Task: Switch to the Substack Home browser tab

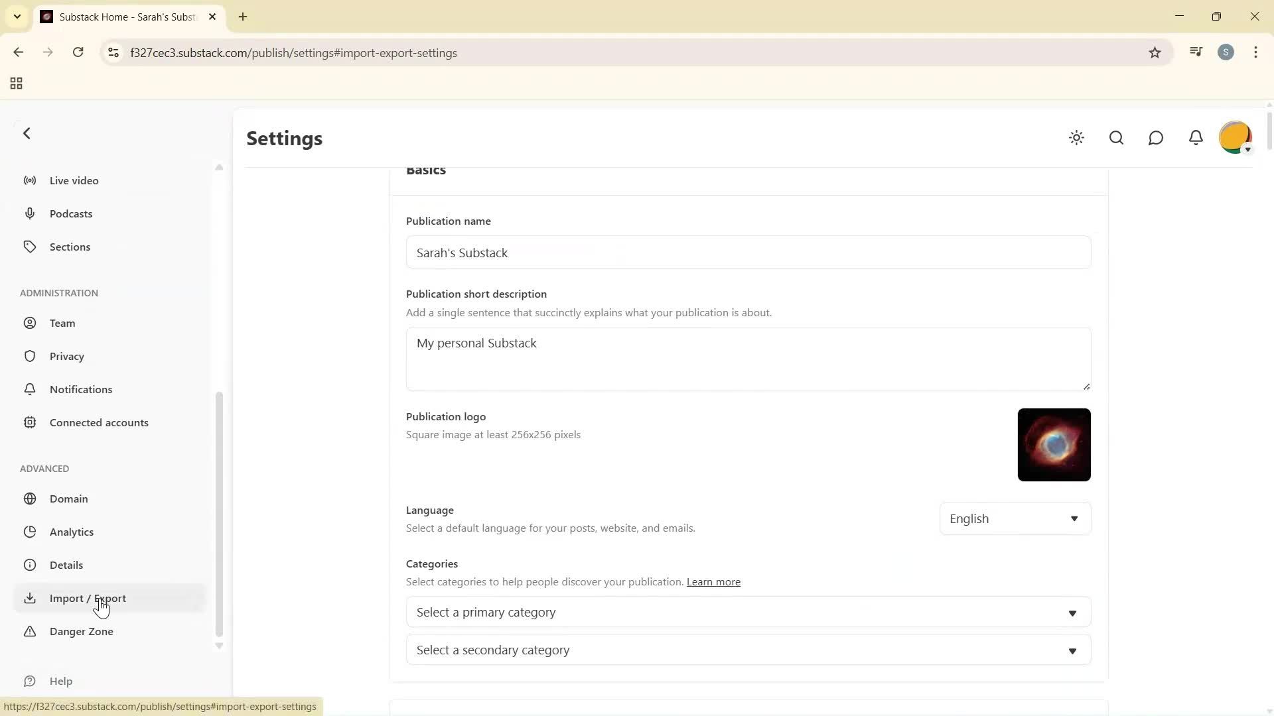Action: coord(119,17)
